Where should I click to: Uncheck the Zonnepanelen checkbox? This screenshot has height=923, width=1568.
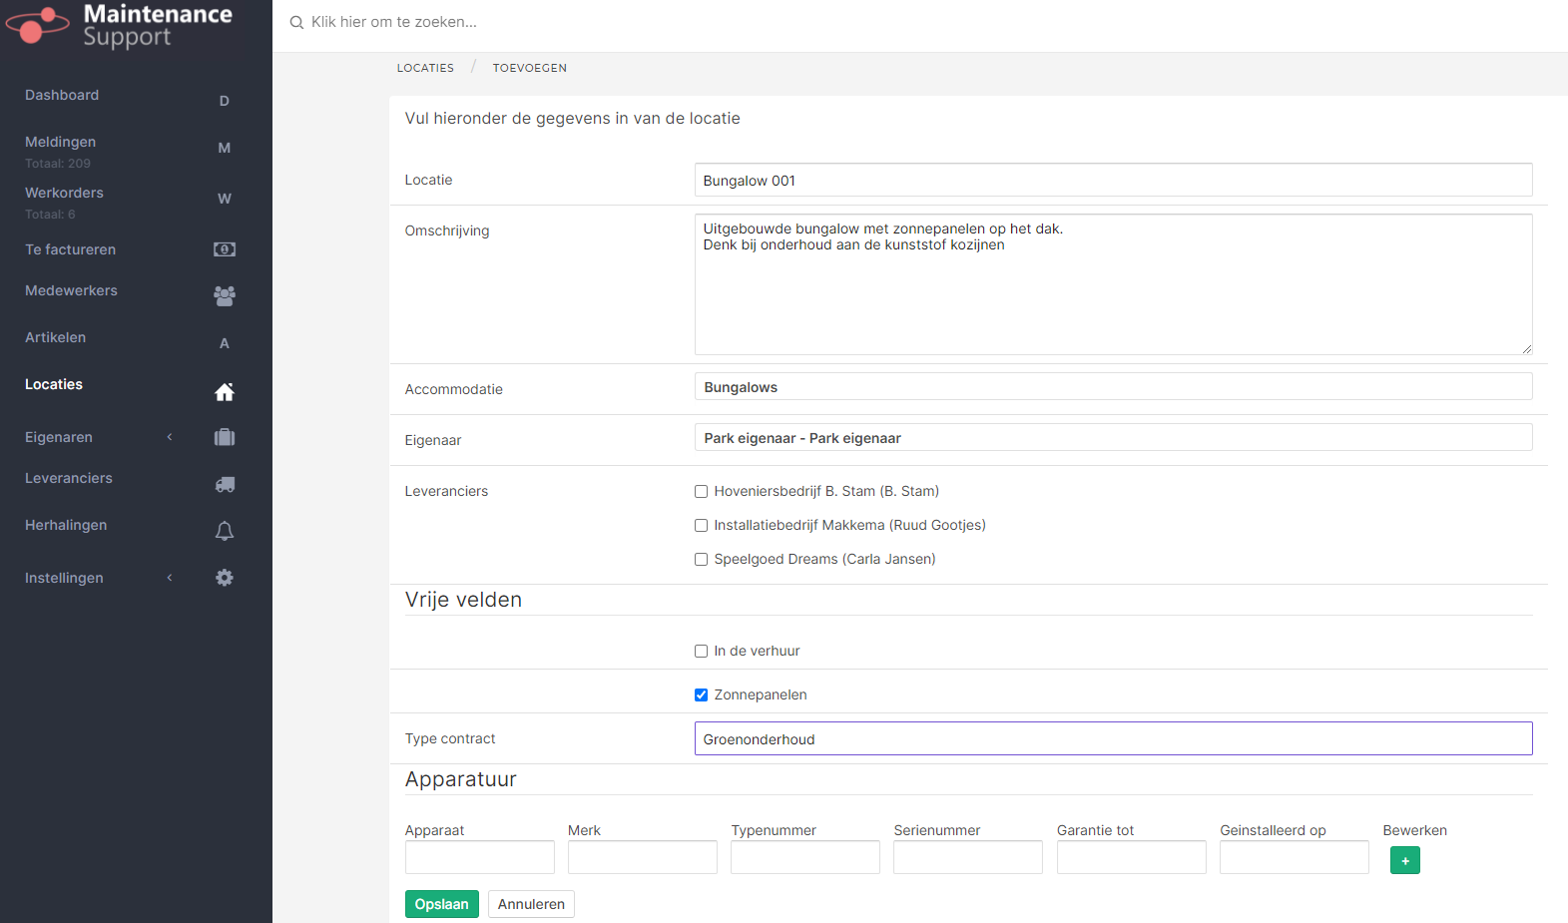(701, 695)
